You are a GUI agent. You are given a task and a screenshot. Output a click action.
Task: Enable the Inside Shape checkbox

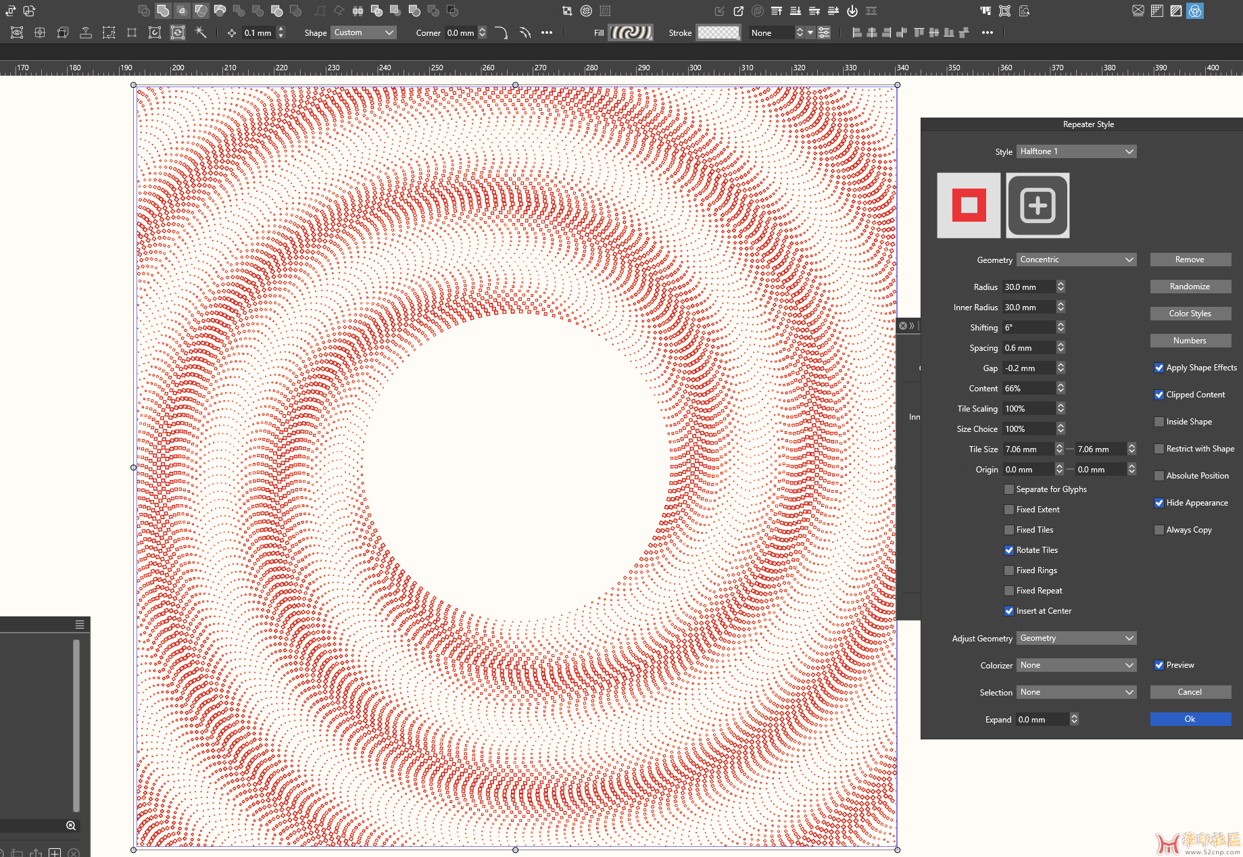[1159, 422]
